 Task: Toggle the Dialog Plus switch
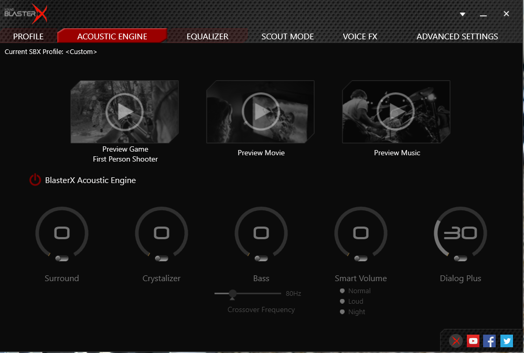461,258
